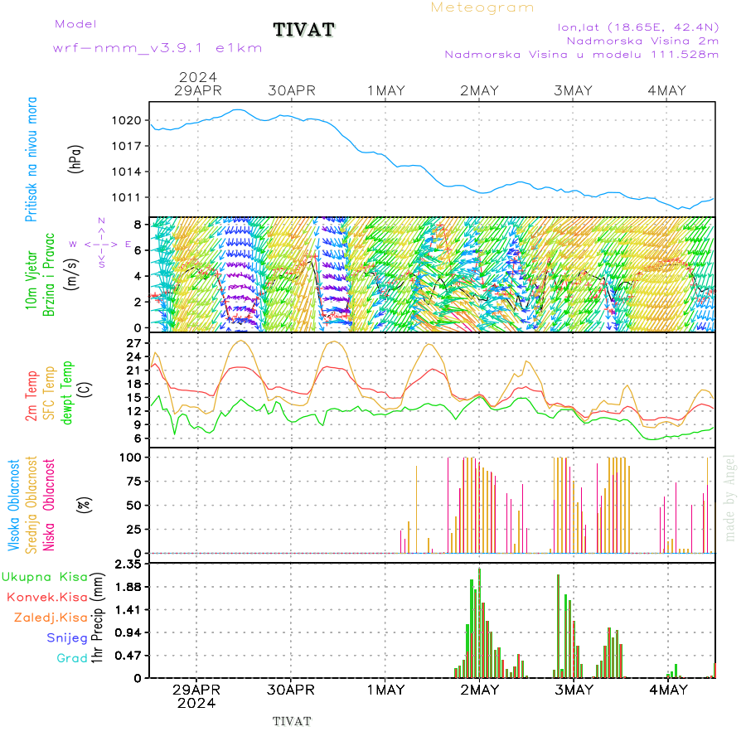
Task: Click the orange "SFC Temp" legend label
Action: click(x=50, y=393)
